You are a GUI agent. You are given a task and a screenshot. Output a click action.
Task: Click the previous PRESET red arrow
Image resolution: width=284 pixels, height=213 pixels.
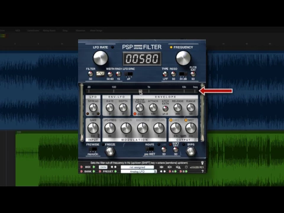pyautogui.click(x=100, y=172)
